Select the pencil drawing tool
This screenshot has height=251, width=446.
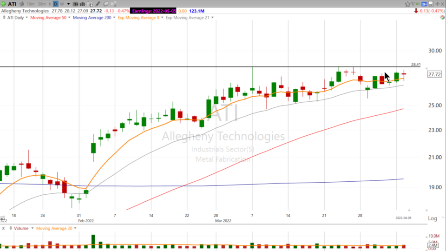pyautogui.click(x=98, y=4)
